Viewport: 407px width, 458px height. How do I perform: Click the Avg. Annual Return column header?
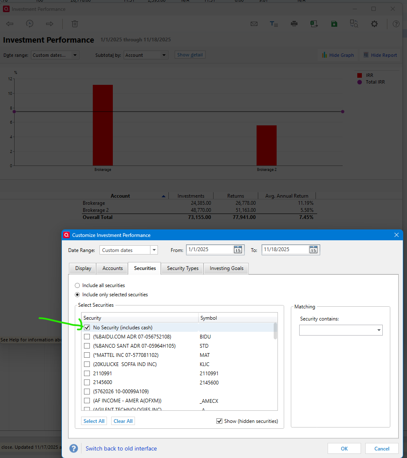point(287,196)
